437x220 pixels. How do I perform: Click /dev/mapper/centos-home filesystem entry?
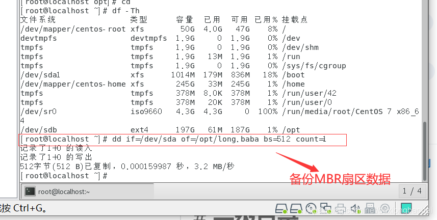[x=73, y=84]
